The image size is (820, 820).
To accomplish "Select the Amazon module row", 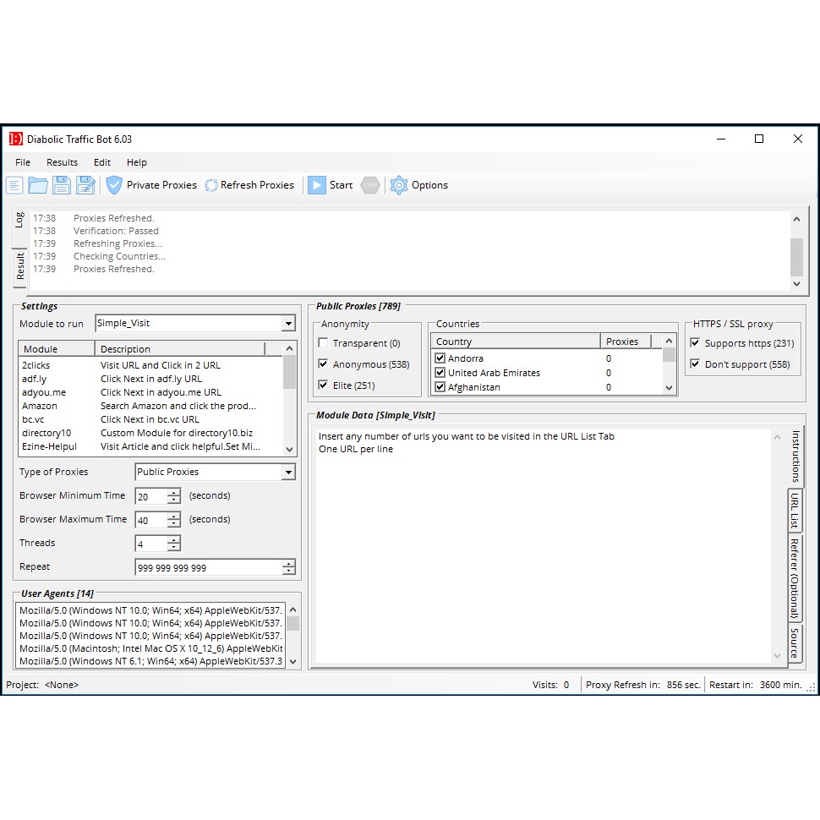I will point(40,406).
